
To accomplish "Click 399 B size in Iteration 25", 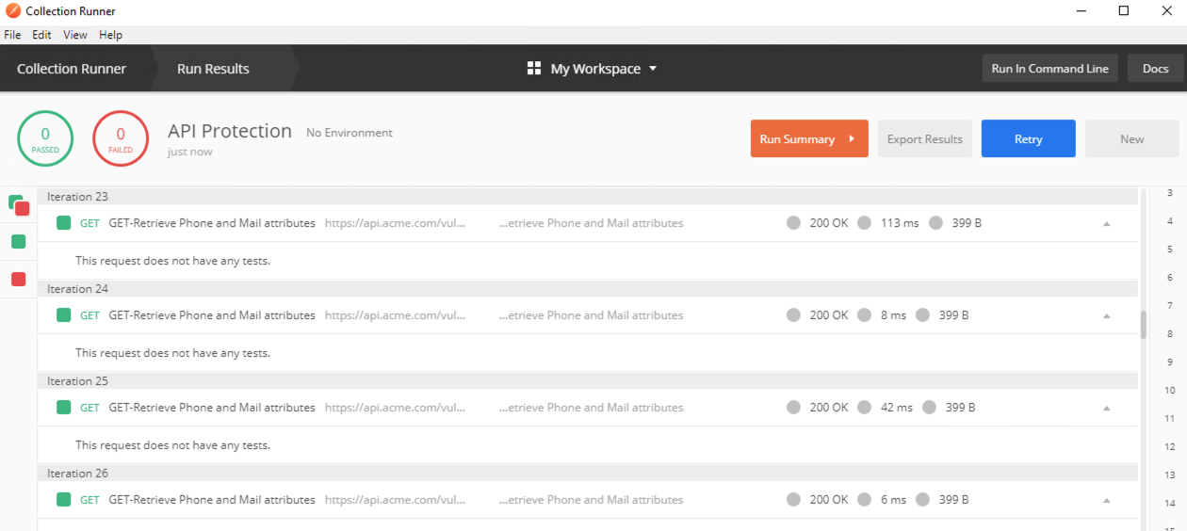I will point(960,408).
